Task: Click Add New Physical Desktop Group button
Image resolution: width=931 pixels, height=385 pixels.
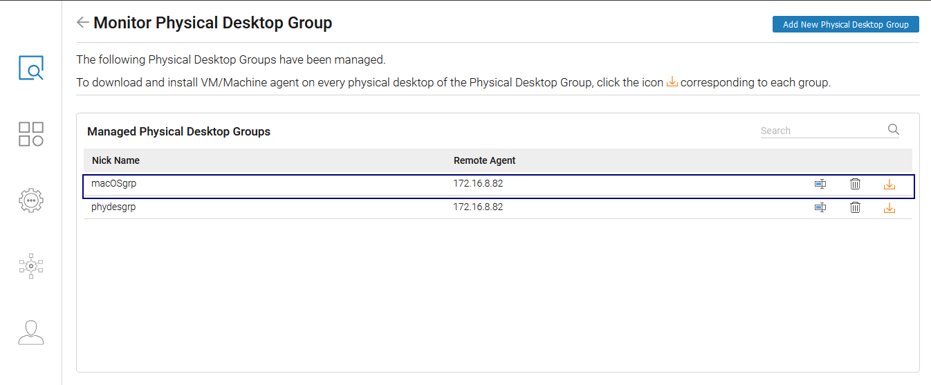Action: point(845,24)
